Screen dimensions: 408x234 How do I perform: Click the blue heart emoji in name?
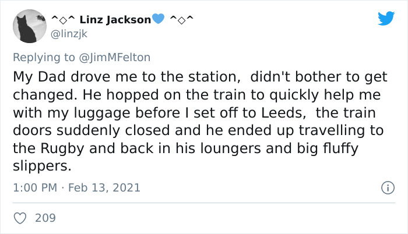pyautogui.click(x=158, y=19)
